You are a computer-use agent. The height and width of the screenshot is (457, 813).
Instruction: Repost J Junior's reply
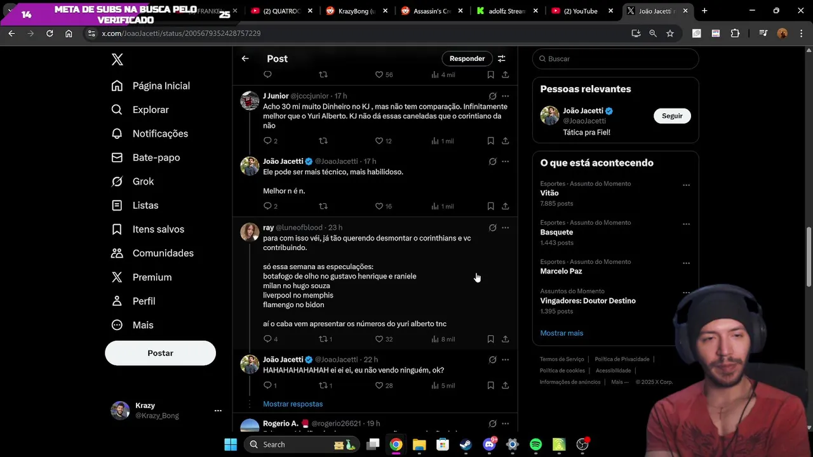tap(323, 141)
